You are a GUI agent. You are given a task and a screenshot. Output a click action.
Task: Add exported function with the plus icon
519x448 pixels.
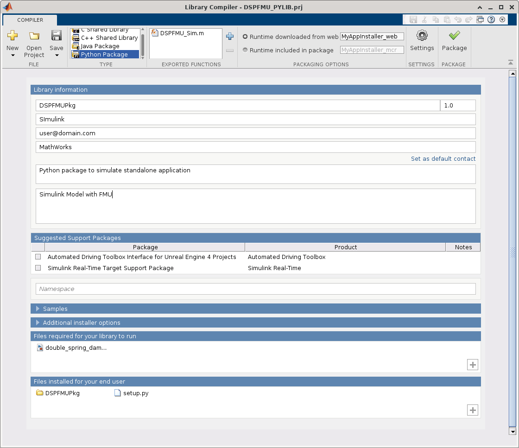pyautogui.click(x=229, y=36)
